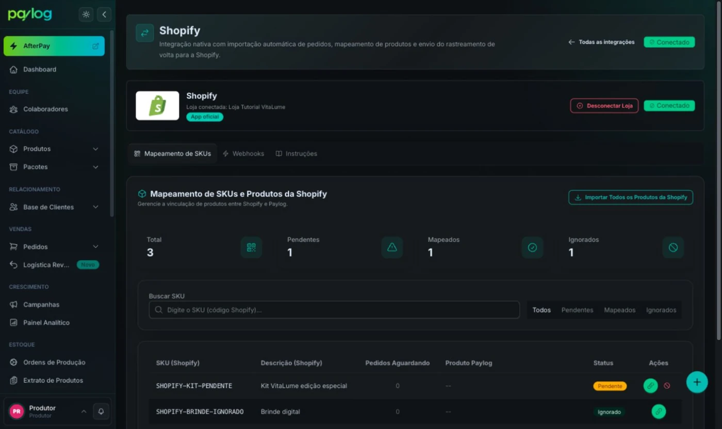Click the notifications bell icon

tap(101, 411)
